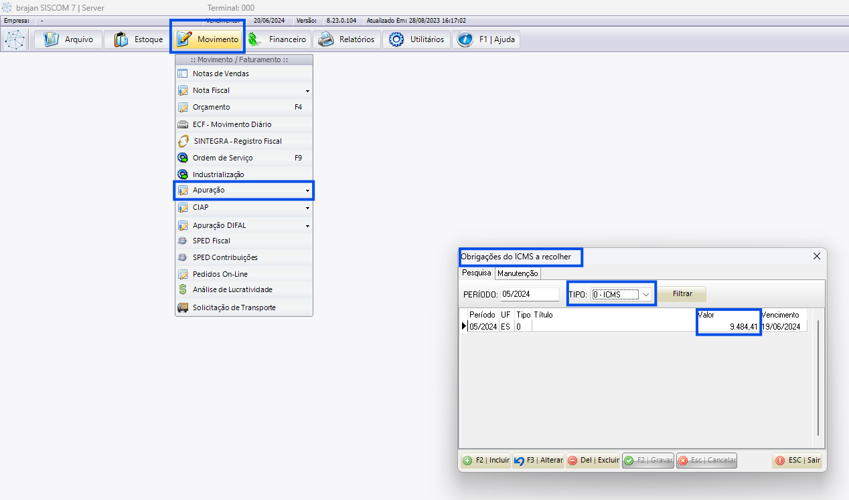849x500 pixels.
Task: Expand the Apuração DIFAL submenu
Action: (x=244, y=225)
